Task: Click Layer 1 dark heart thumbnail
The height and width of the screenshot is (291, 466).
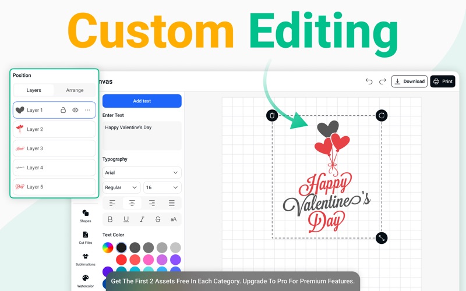Action: point(20,110)
